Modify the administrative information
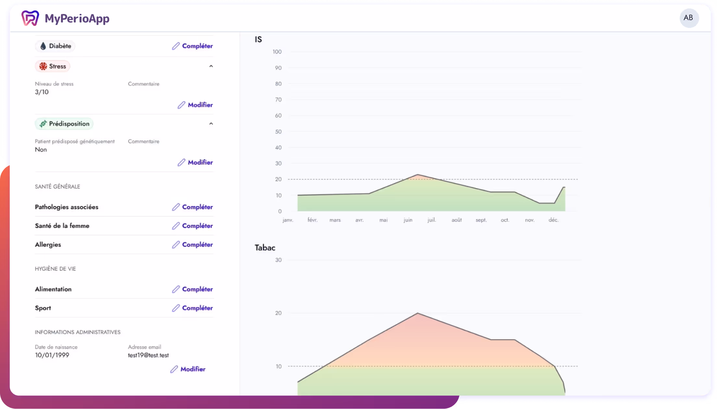This screenshot has width=717, height=409. 192,369
